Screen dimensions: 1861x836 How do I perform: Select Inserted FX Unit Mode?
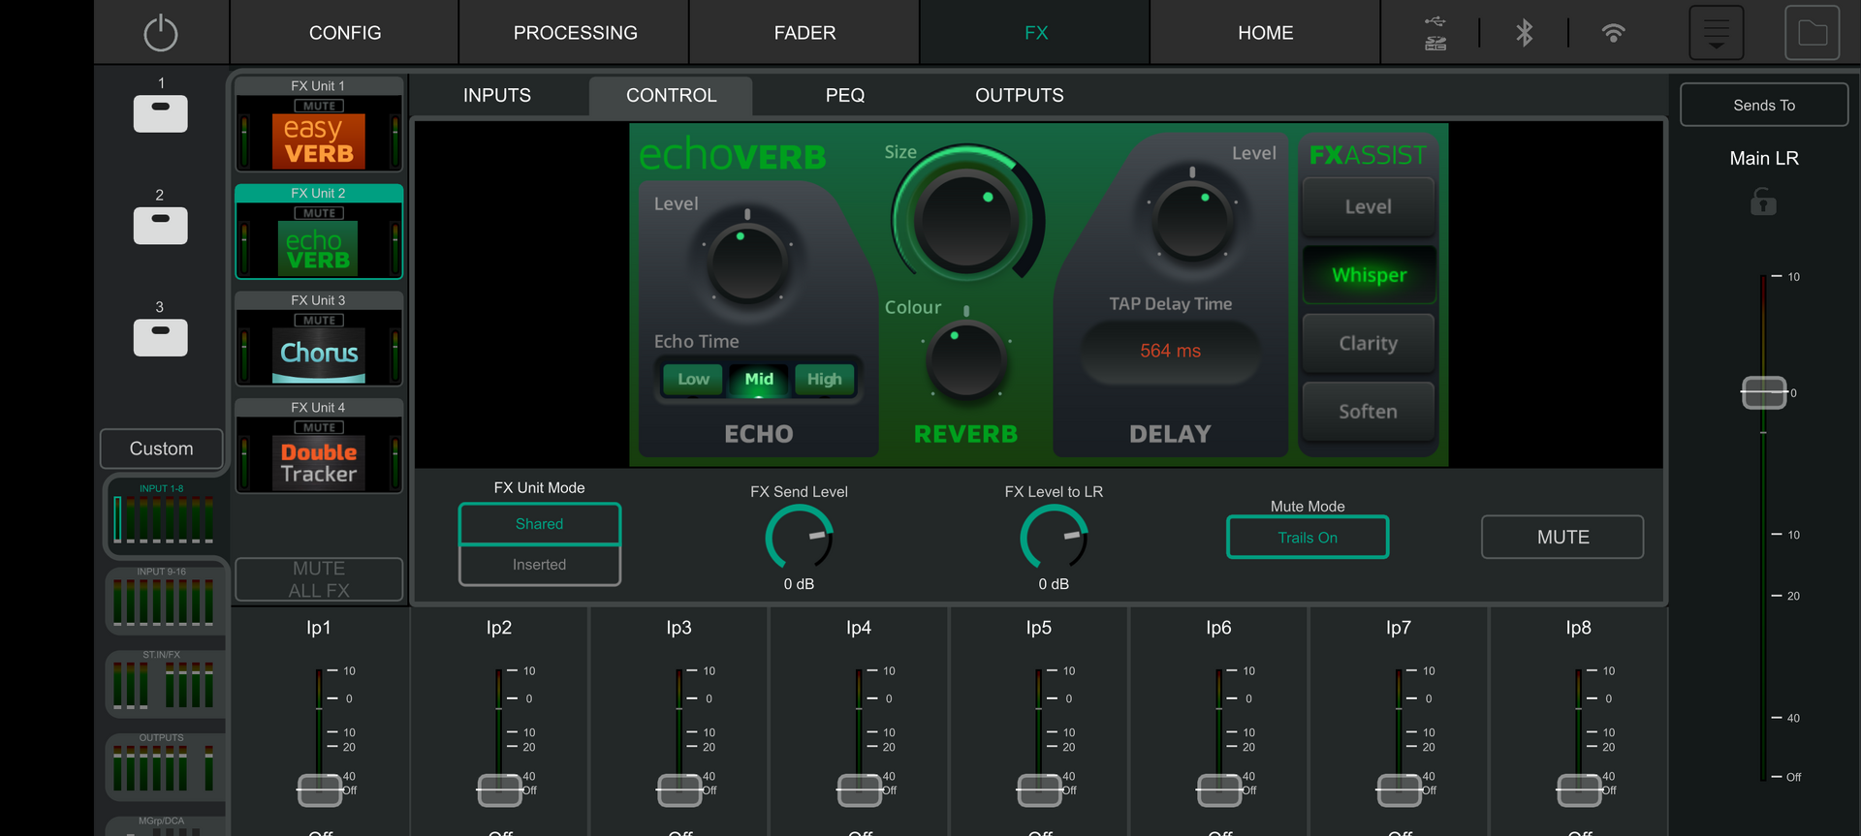pos(539,565)
